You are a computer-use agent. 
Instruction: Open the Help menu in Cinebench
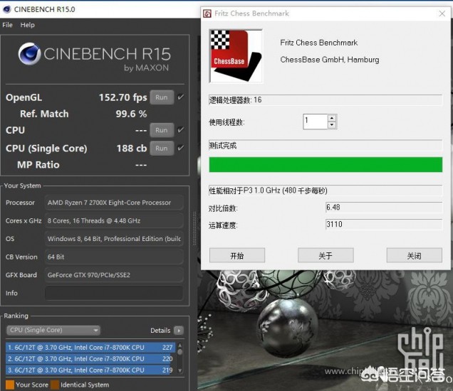point(28,25)
